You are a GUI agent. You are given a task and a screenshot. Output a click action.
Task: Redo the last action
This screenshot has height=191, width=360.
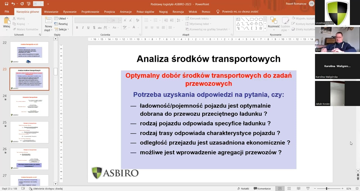[x=22, y=4]
